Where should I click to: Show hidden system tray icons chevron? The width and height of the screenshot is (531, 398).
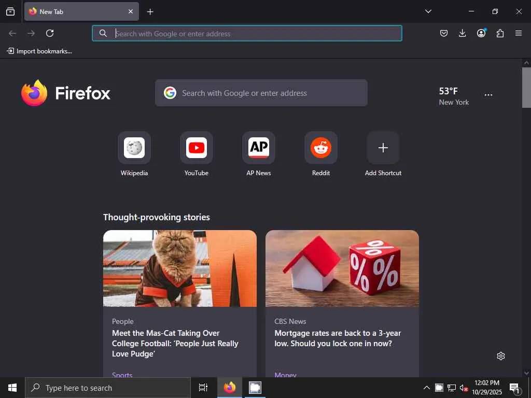tap(427, 388)
